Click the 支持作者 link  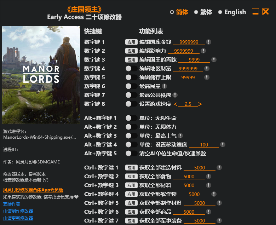coord(12,204)
